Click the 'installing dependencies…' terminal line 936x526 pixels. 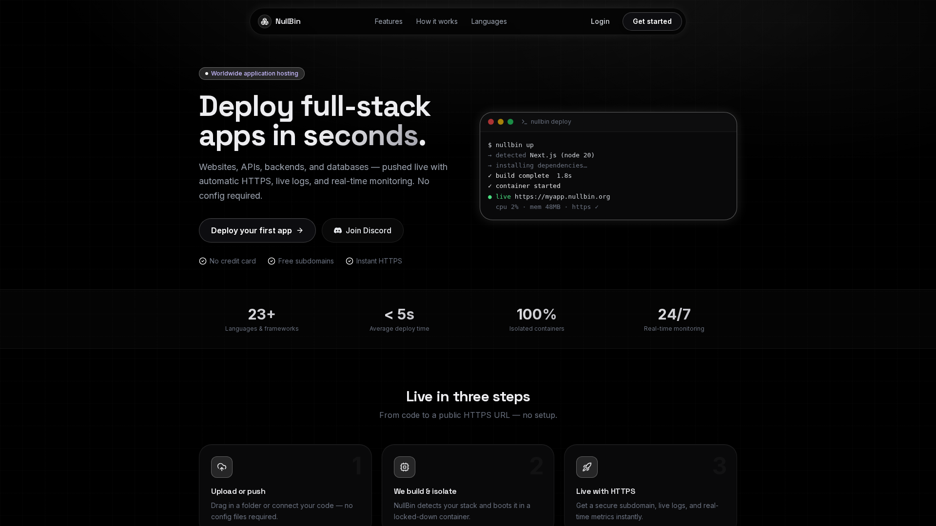(538, 166)
